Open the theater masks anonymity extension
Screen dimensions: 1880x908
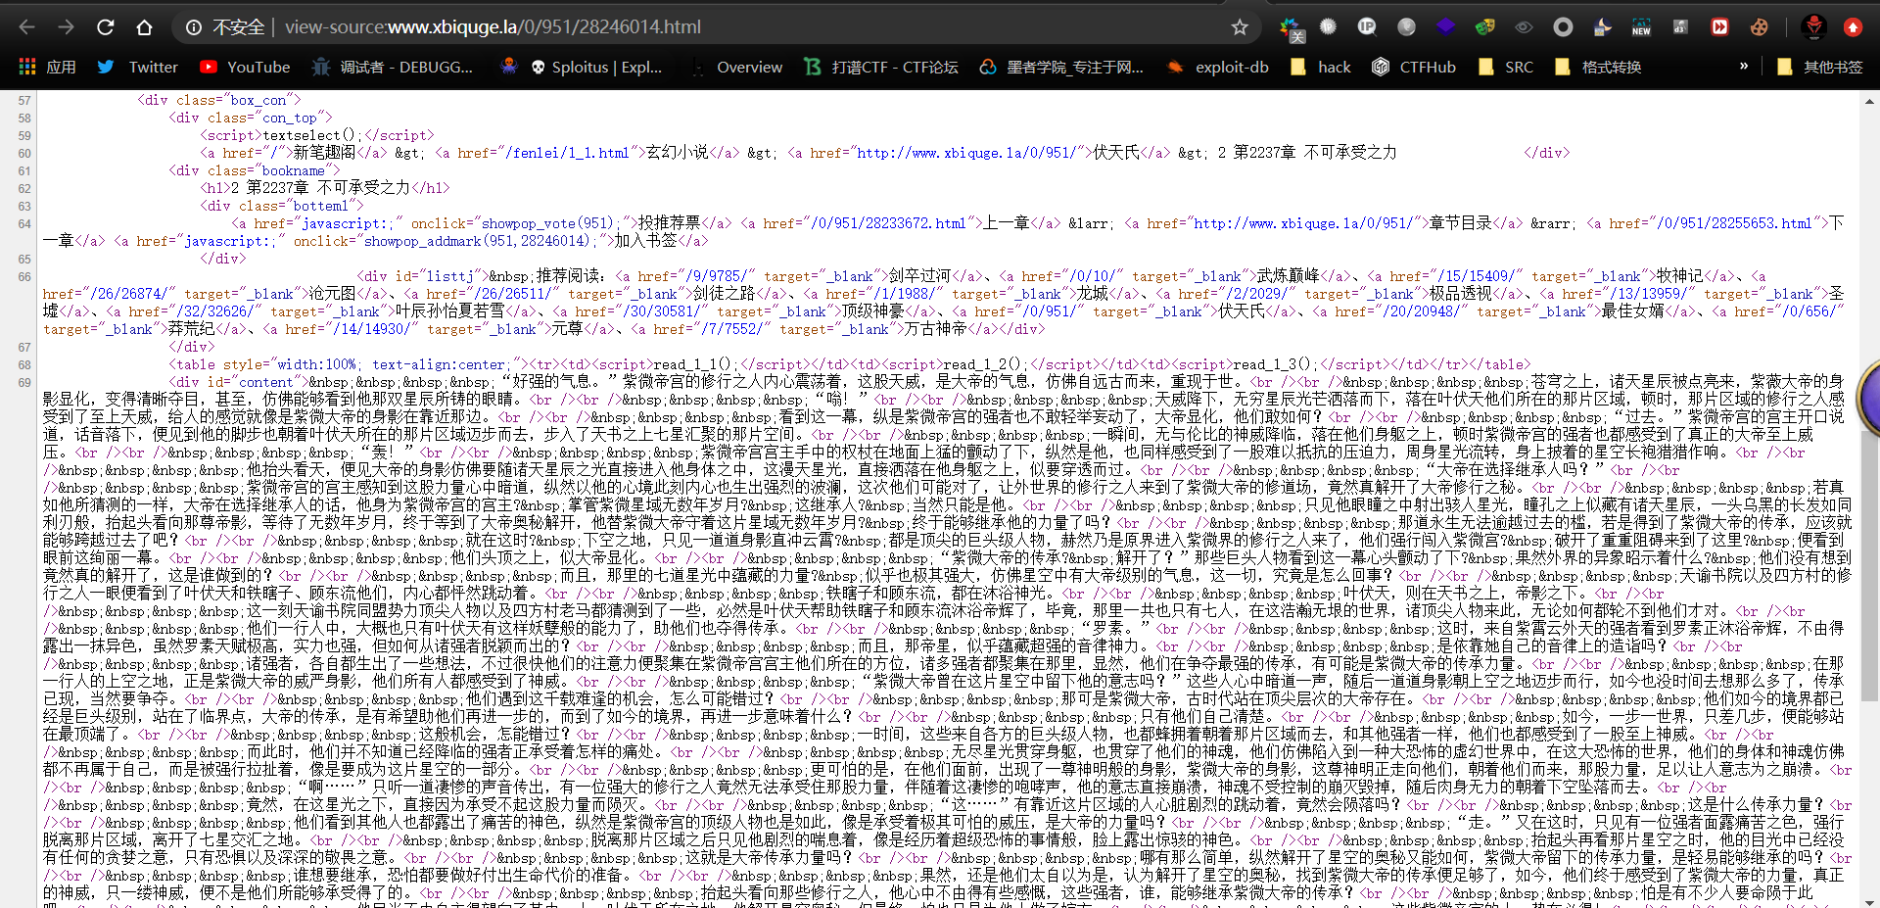click(x=1484, y=26)
